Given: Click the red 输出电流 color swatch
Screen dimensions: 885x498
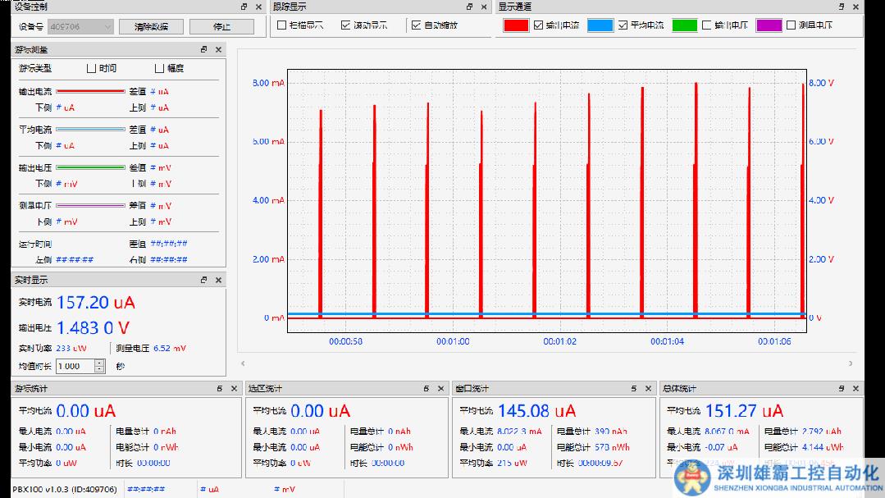Looking at the screenshot, I should (x=516, y=25).
